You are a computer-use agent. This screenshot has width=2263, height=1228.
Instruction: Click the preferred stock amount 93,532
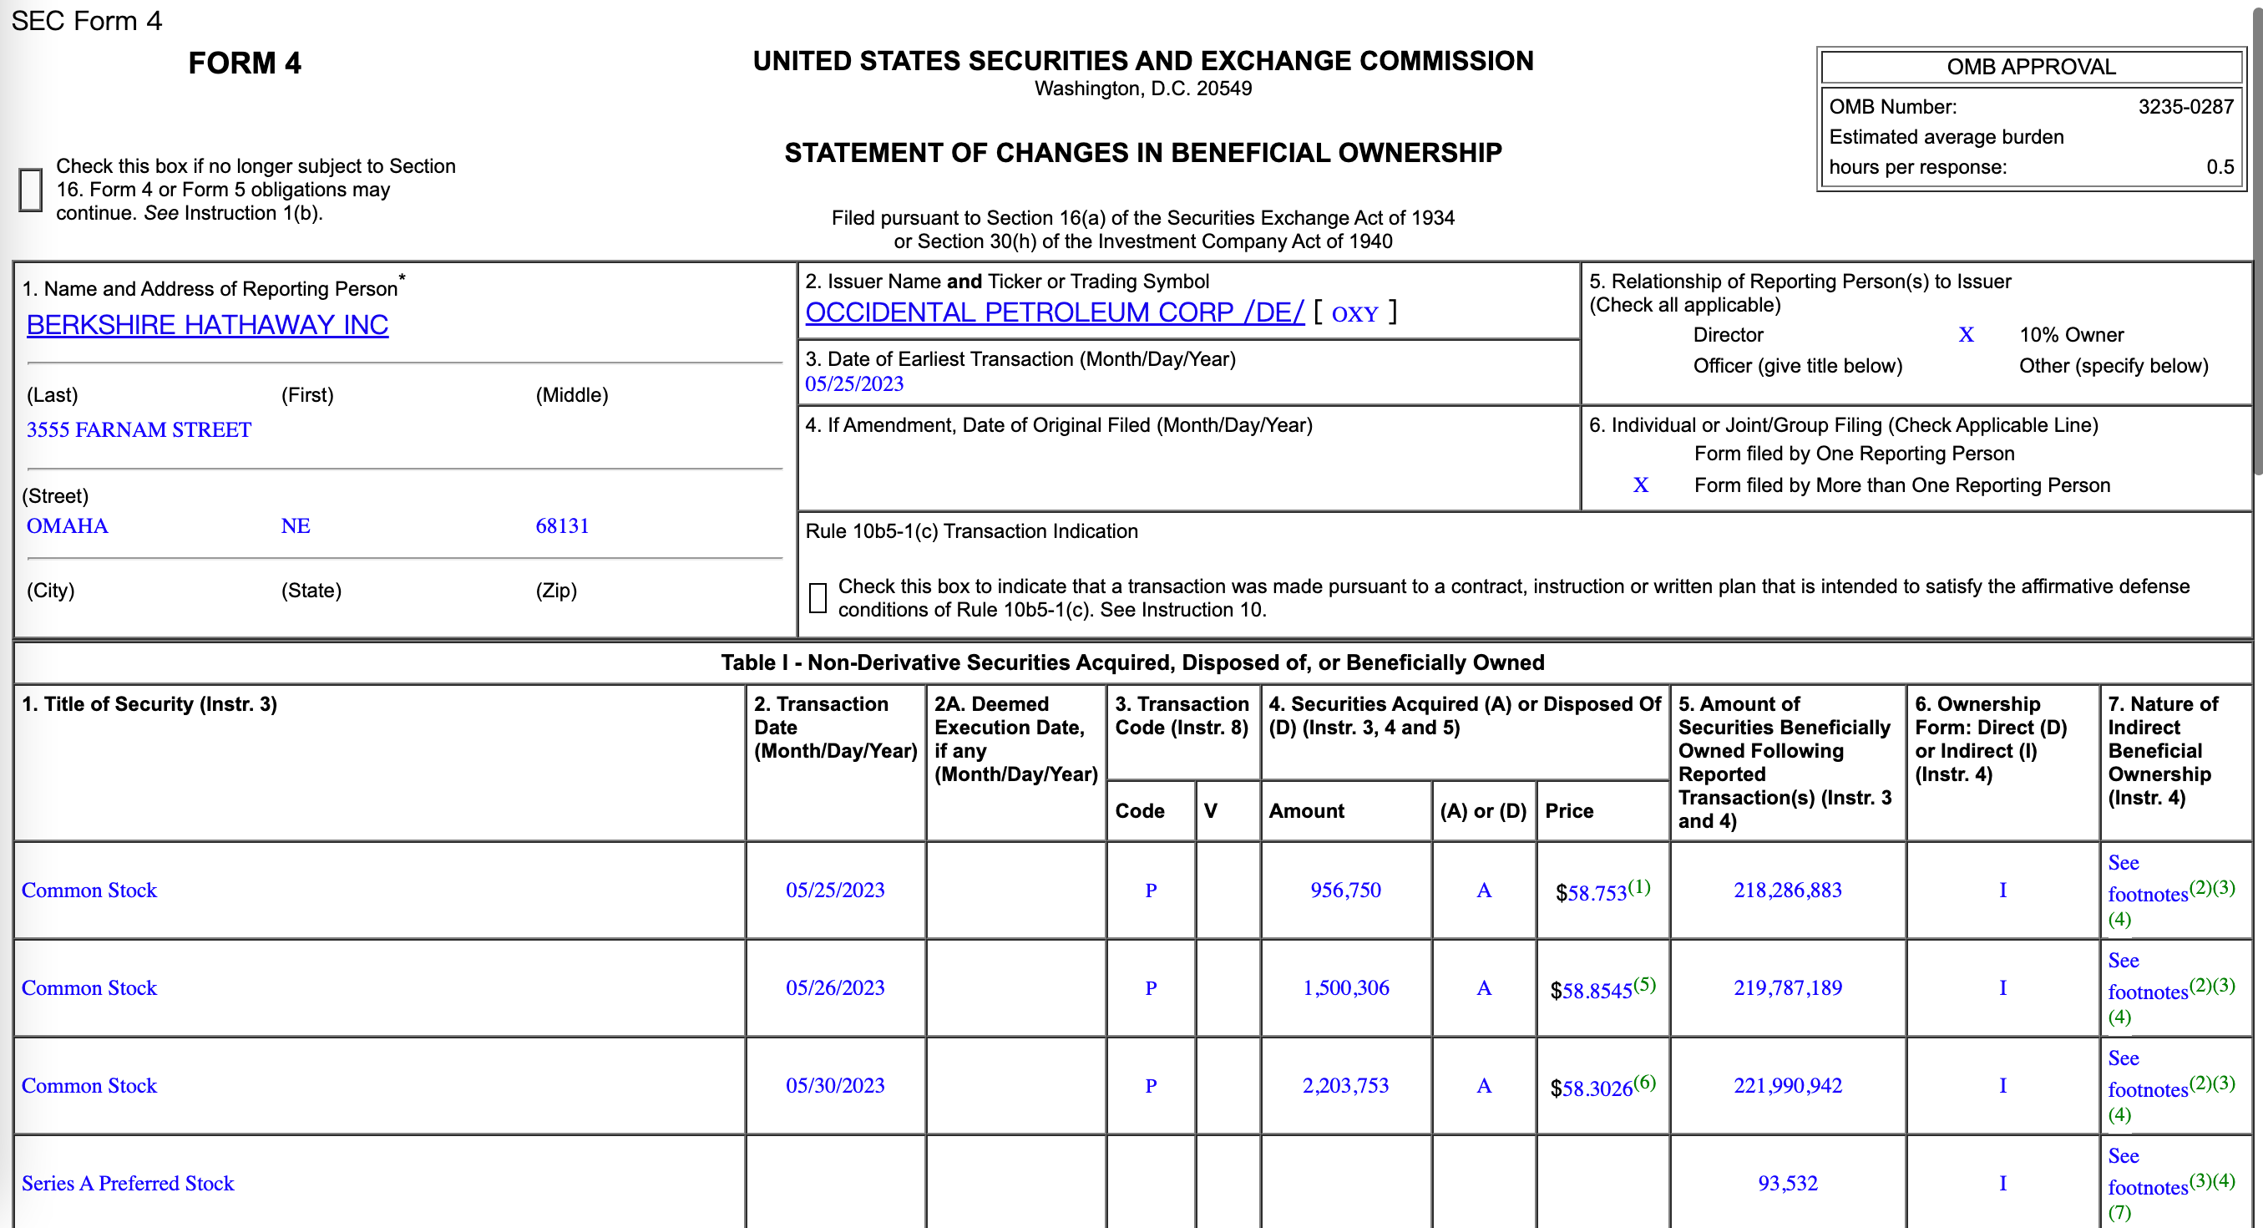pos(1787,1183)
